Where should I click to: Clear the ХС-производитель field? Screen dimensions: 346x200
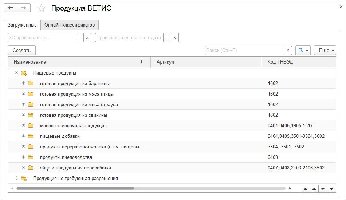click(87, 38)
